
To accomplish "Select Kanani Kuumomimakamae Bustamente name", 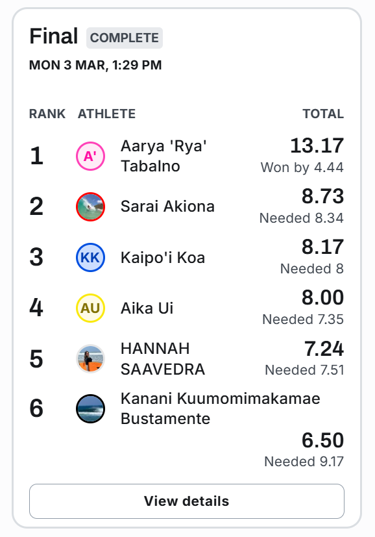I will pos(221,408).
